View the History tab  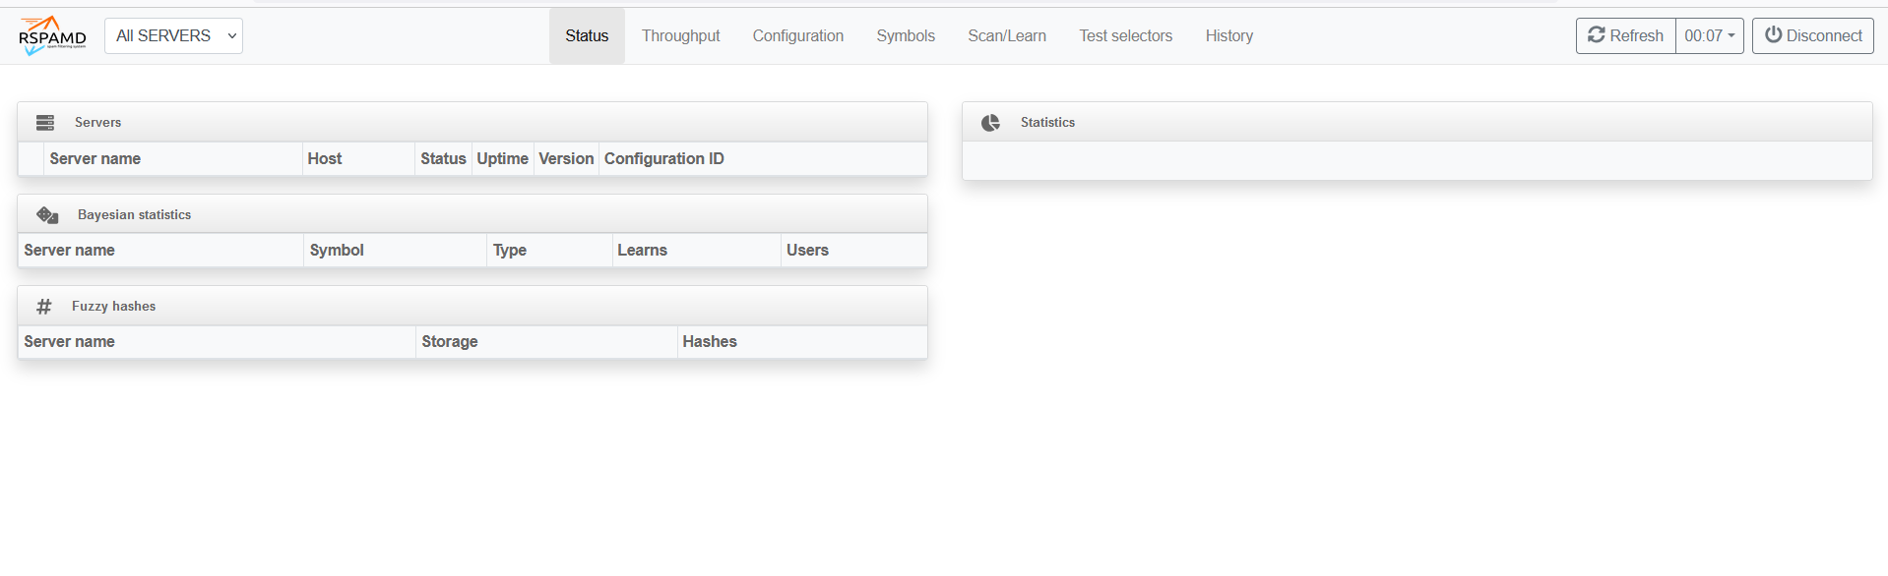1228,36
